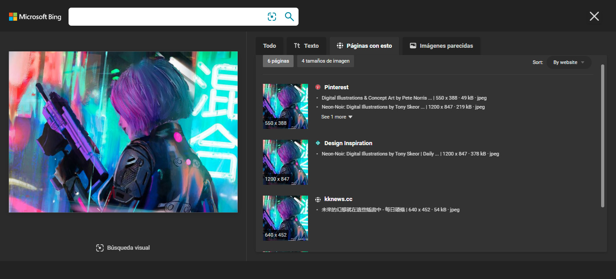Click the Búsqueda visual button label
Screen dimensions: 616x279
click(x=129, y=248)
